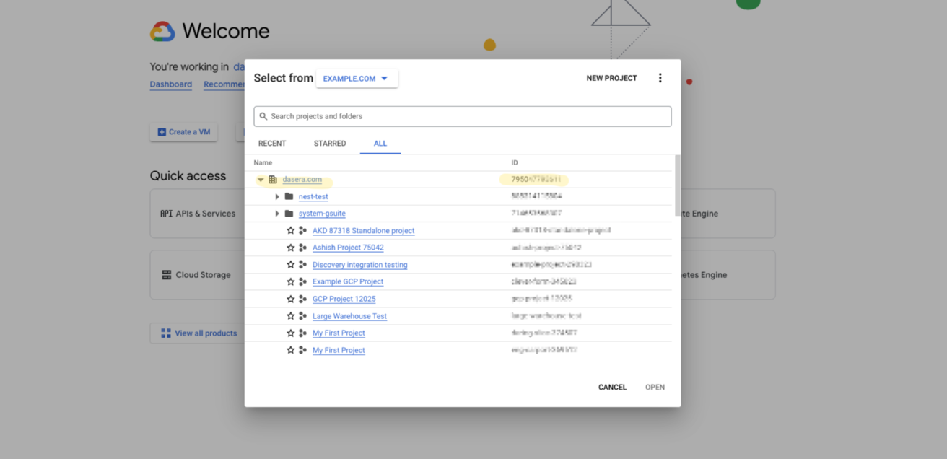The width and height of the screenshot is (947, 459).
Task: Click the folder icon beside nest-test
Action: pyautogui.click(x=289, y=196)
